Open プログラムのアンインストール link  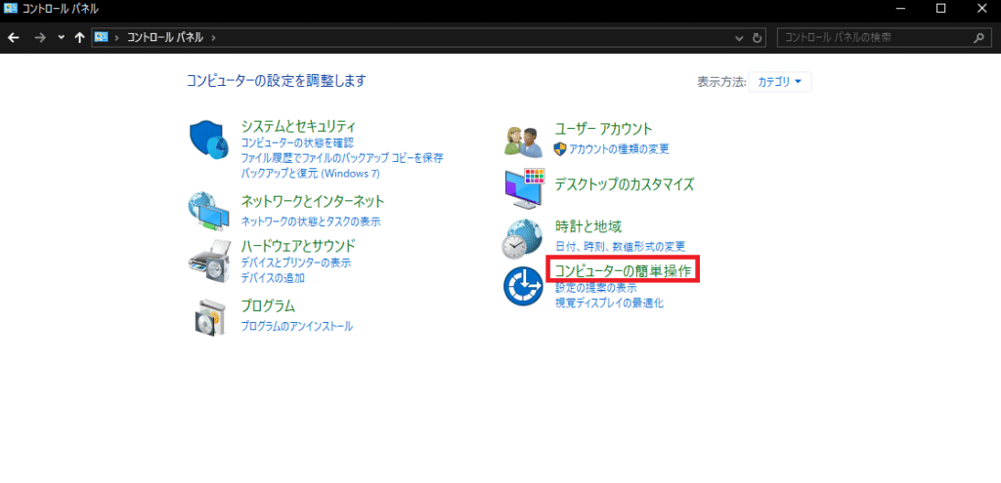[296, 326]
